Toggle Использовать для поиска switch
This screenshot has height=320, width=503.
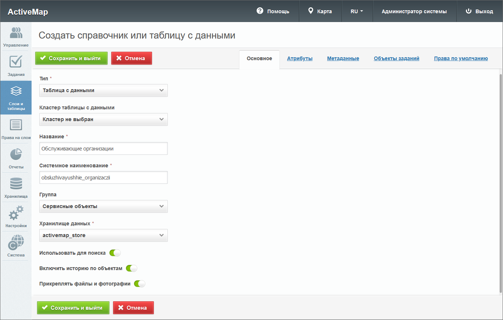[115, 253]
